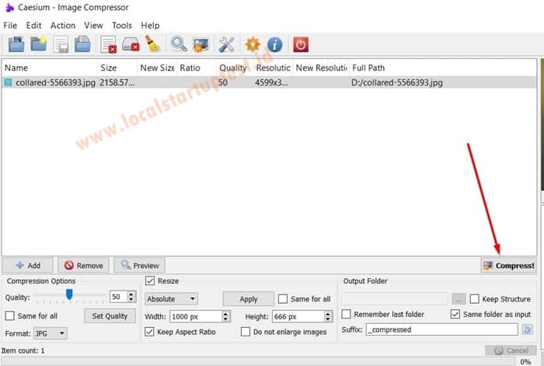The image size is (544, 366).
Task: Open the View menu
Action: [x=93, y=26]
